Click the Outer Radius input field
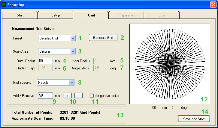The height and width of the screenshot is (128, 218). [x=45, y=61]
